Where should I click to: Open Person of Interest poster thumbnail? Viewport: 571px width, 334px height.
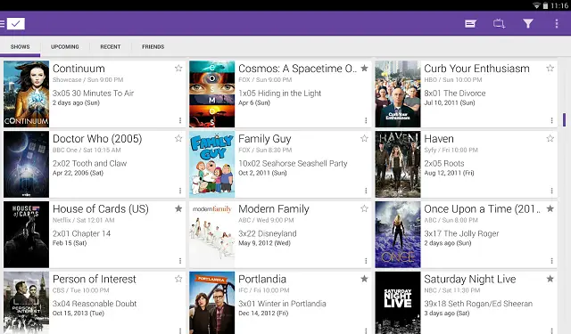click(26, 302)
